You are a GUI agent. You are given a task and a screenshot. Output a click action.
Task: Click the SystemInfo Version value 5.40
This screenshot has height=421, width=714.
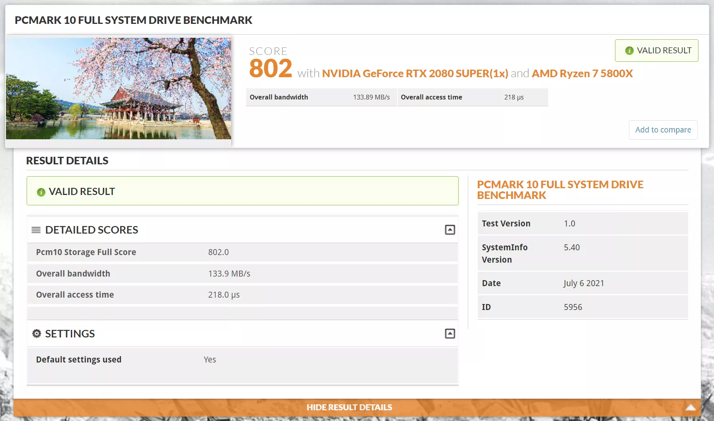[x=572, y=248]
